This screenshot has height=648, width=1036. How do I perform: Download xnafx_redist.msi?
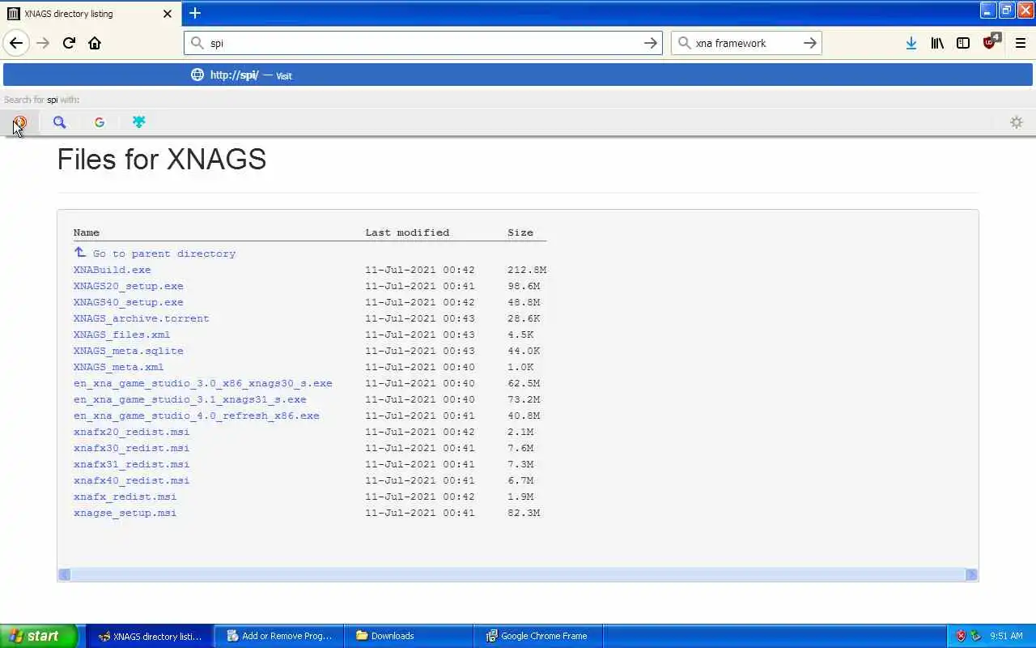pyautogui.click(x=125, y=497)
